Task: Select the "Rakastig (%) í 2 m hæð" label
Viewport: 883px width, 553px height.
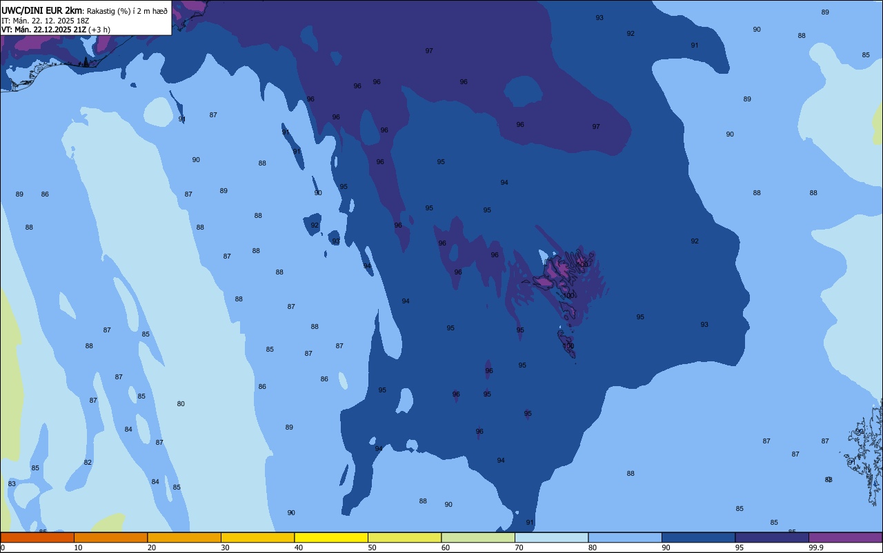Action: tap(127, 11)
